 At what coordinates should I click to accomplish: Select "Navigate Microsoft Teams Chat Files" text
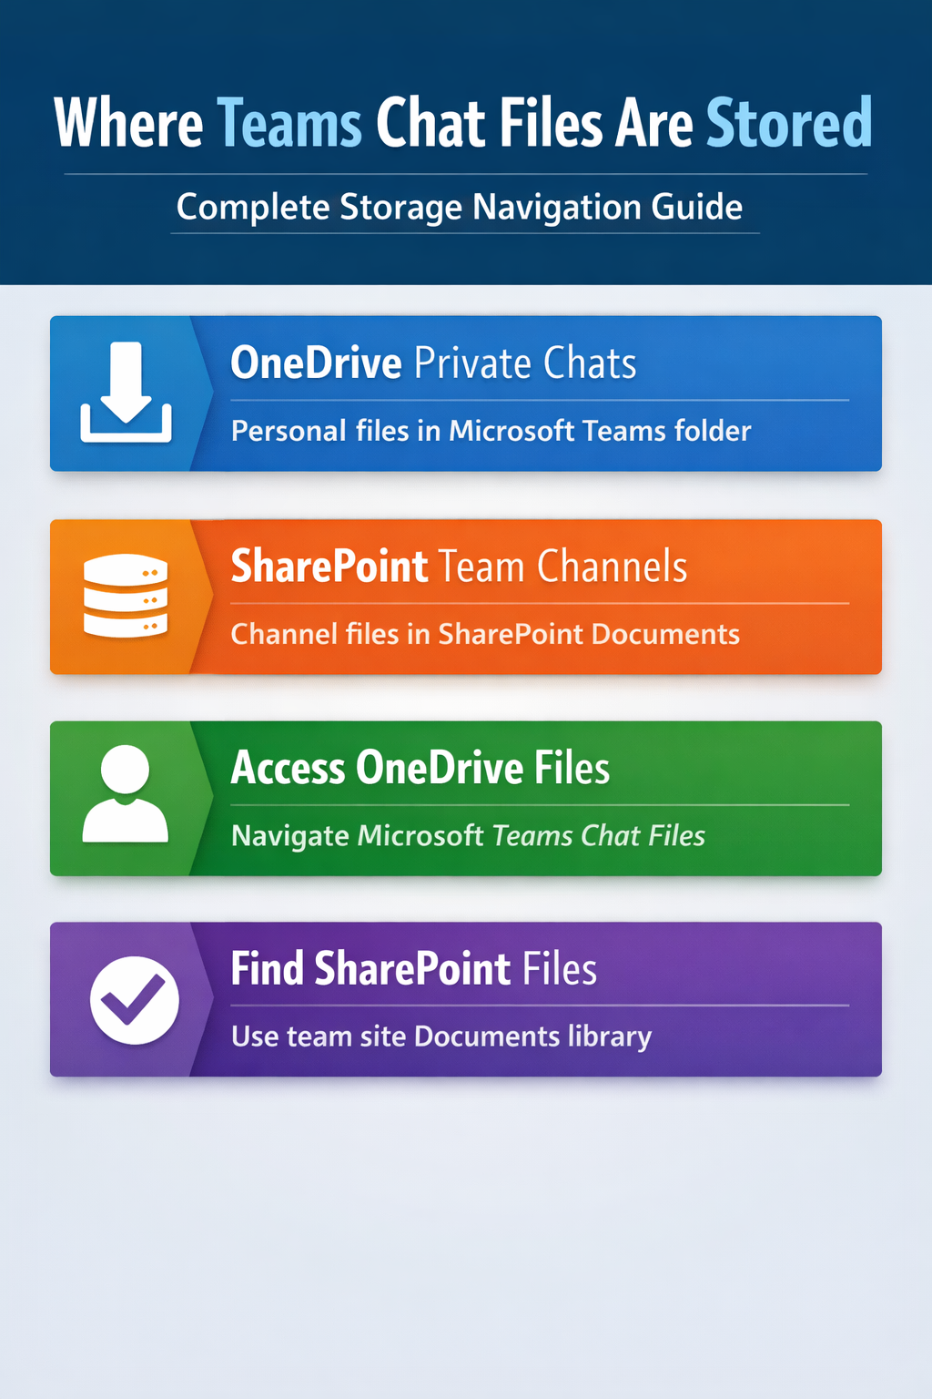pyautogui.click(x=468, y=836)
